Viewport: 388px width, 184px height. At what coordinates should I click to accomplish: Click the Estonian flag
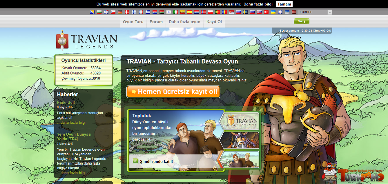pos(287,12)
